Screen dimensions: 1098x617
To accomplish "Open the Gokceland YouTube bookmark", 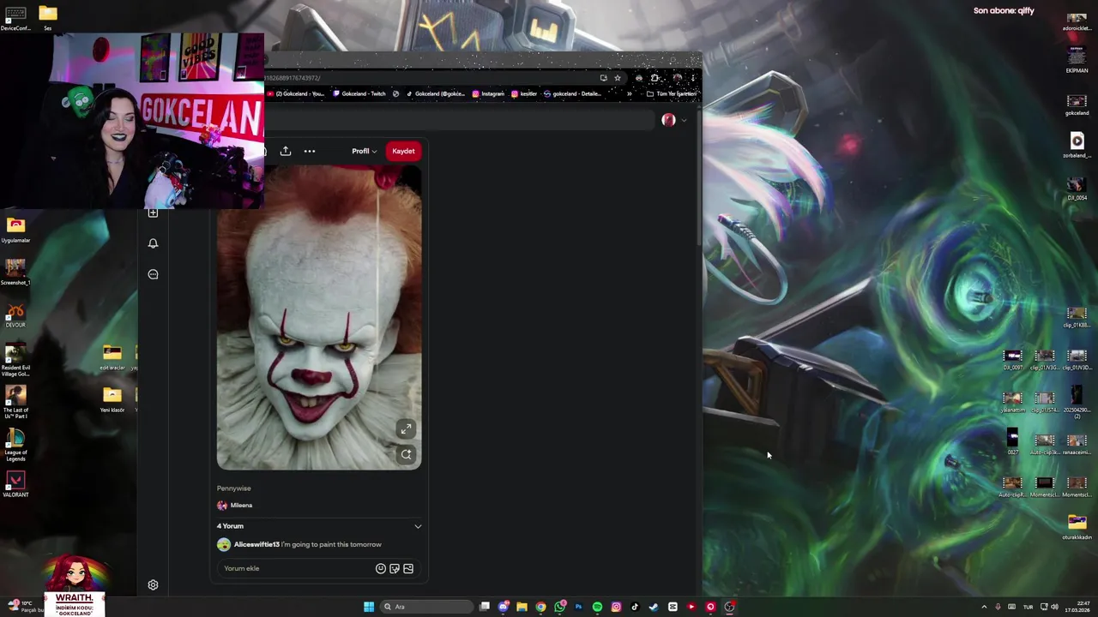I will pos(297,93).
